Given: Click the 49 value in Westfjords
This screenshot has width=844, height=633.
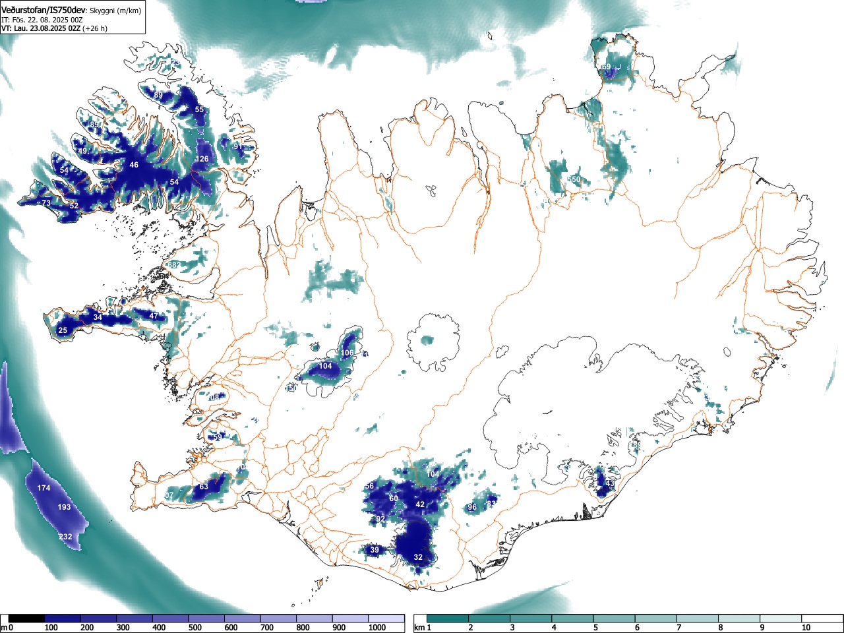Looking at the screenshot, I should point(82,151).
